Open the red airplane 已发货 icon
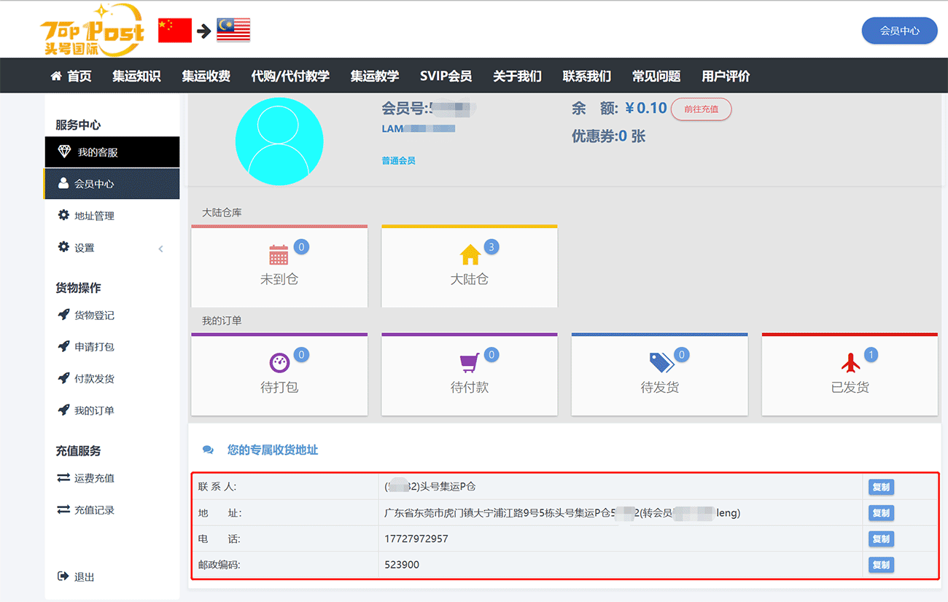The height and width of the screenshot is (602, 948). (850, 363)
